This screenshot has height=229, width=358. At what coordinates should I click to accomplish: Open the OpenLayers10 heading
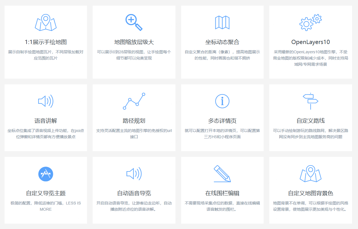(310, 42)
